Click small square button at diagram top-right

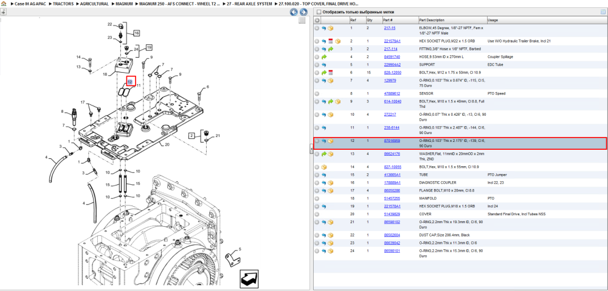(302, 21)
